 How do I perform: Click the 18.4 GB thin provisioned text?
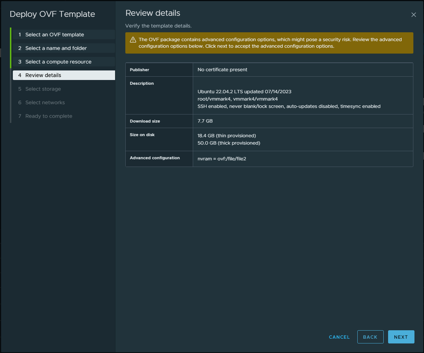click(x=226, y=136)
